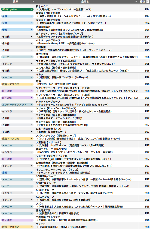Open filter icon in 業界 column header
Screen dimensions: 150x229
click(33, 1)
